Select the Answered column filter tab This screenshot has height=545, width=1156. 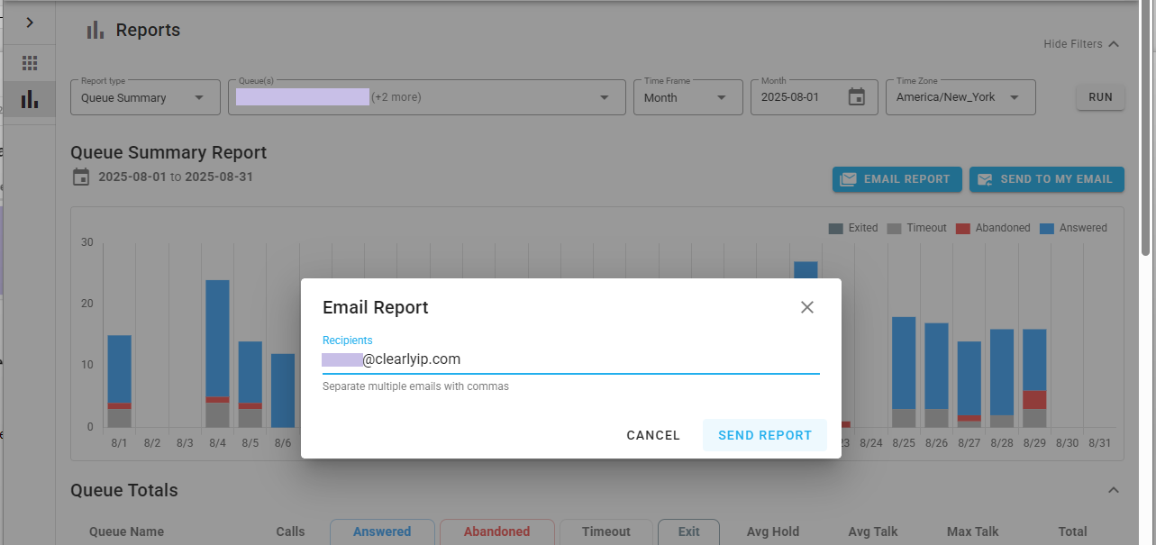pyautogui.click(x=382, y=531)
